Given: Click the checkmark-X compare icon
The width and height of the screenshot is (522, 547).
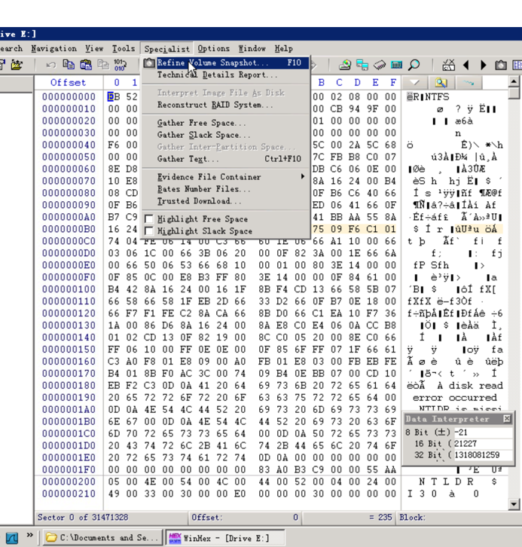Looking at the screenshot, I should (448, 65).
